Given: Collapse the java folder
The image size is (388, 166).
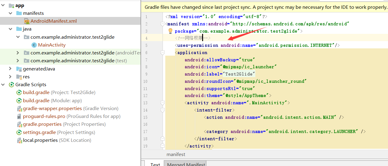Looking at the screenshot, I should coord(11,29).
